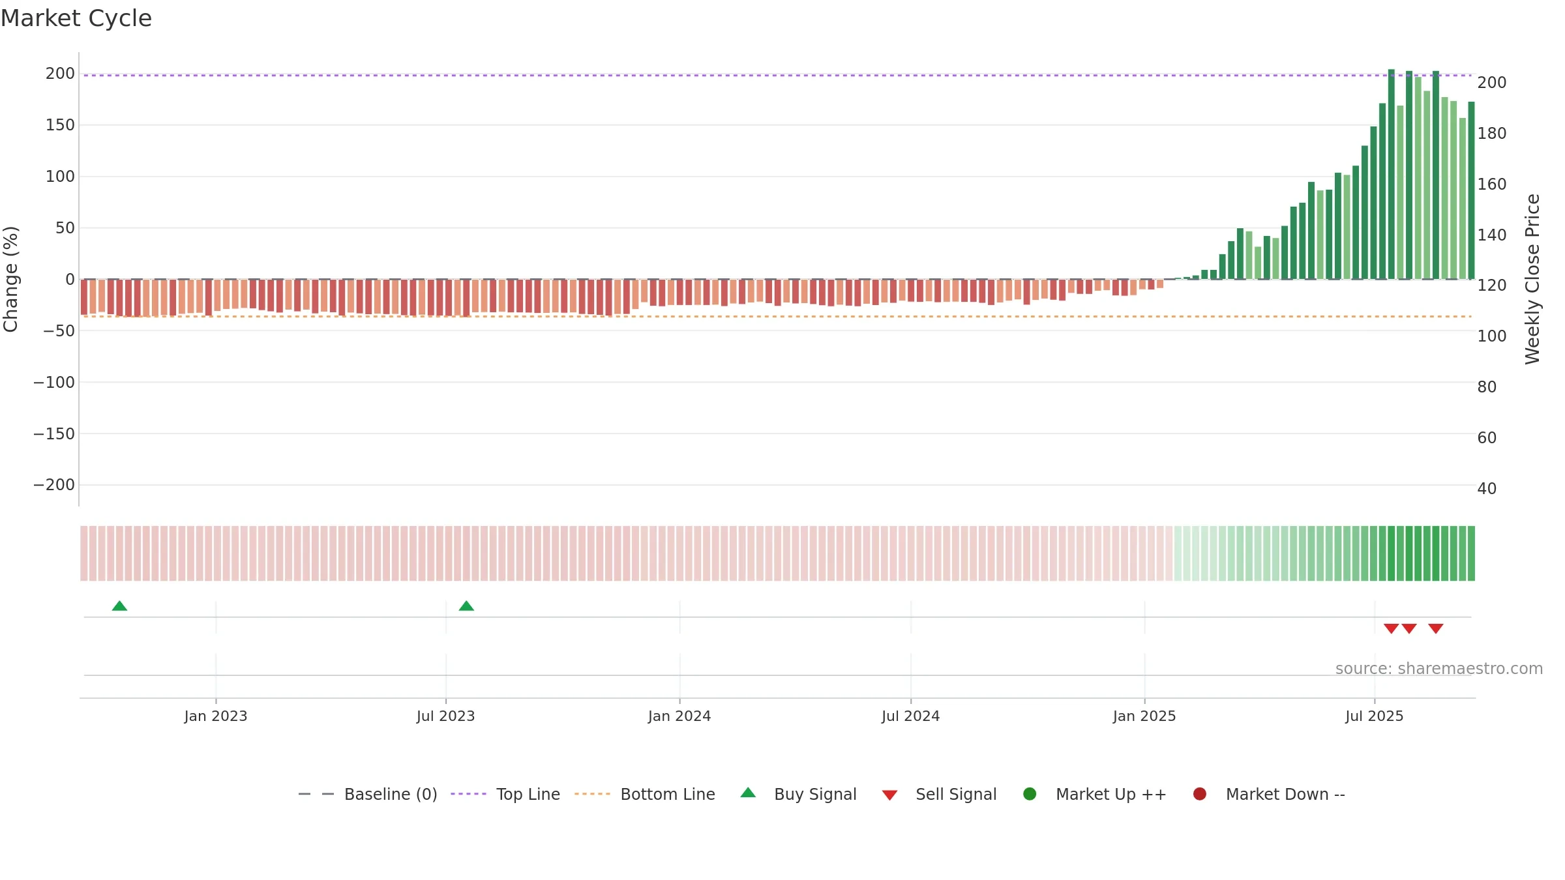This screenshot has width=1565, height=880.
Task: Click the final green cell of the heat strip
Action: coord(1471,553)
